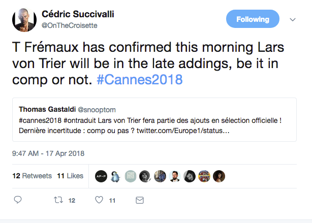Open Cédric Succivalli's profile picture
The height and width of the screenshot is (223, 312).
tap(23, 19)
